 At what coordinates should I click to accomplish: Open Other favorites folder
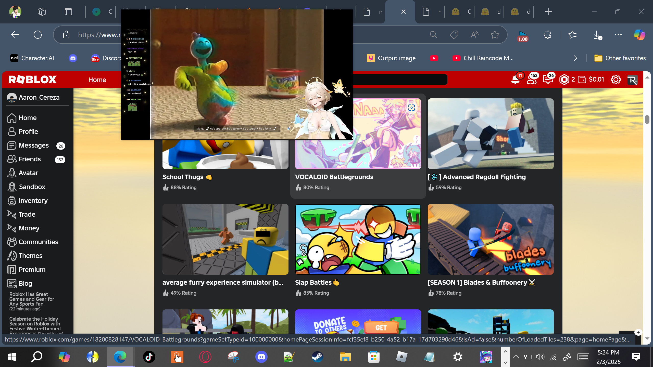[x=620, y=58]
